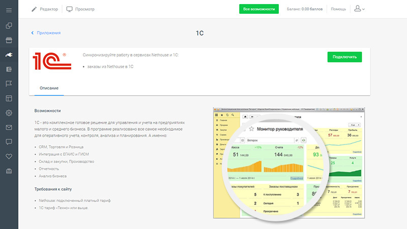Click the text Анализ бизнеса
Viewport: 407px width, 229px height.
click(53, 176)
